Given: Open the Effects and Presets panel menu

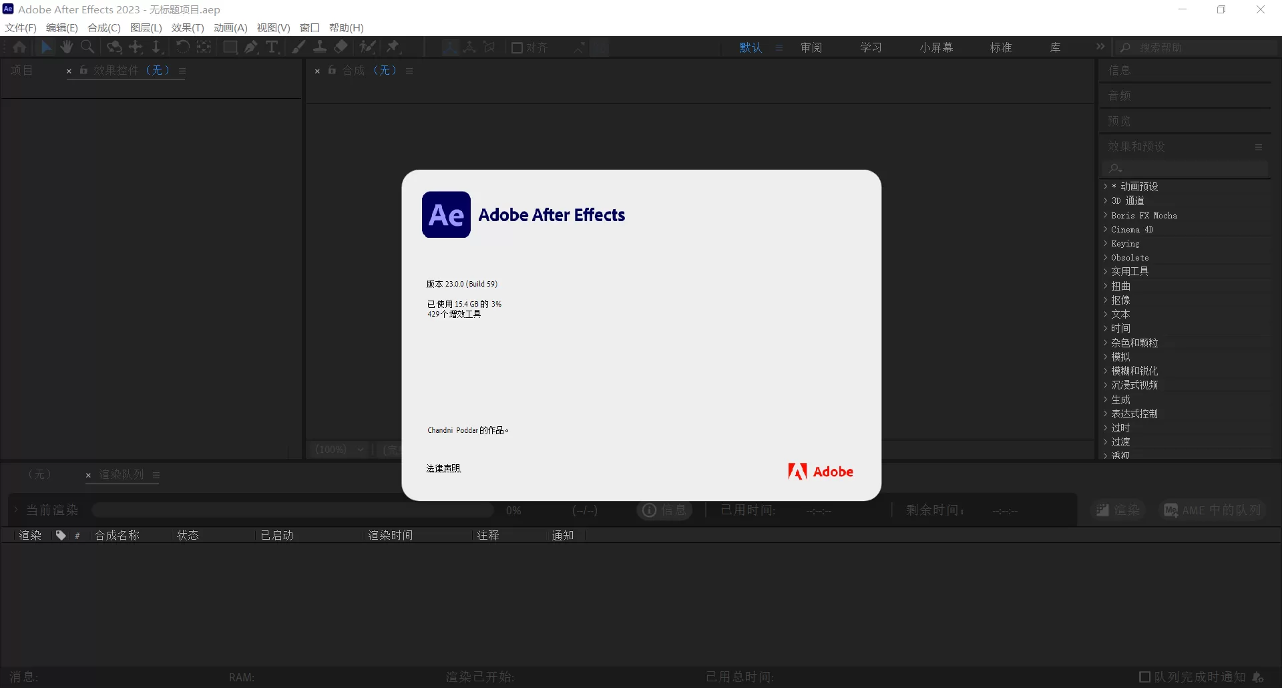Looking at the screenshot, I should (1258, 146).
